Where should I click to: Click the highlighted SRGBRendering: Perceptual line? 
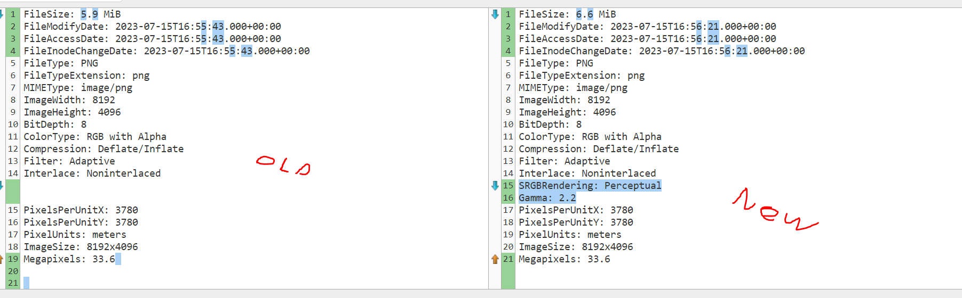click(x=590, y=186)
